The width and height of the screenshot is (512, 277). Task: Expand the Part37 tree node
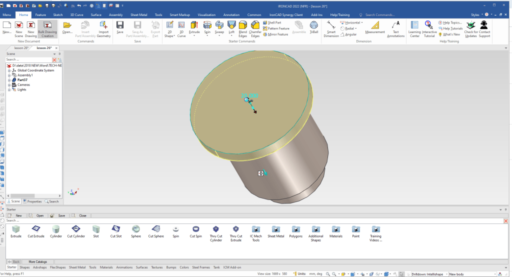pyautogui.click(x=9, y=80)
